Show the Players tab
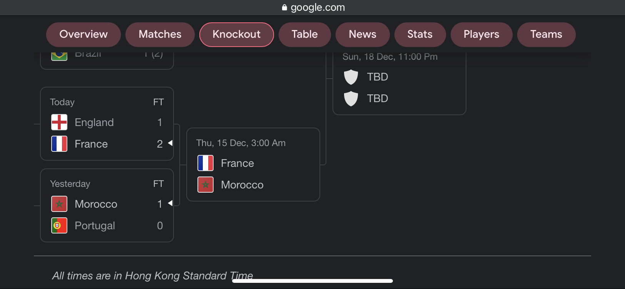This screenshot has height=289, width=625. click(x=481, y=34)
